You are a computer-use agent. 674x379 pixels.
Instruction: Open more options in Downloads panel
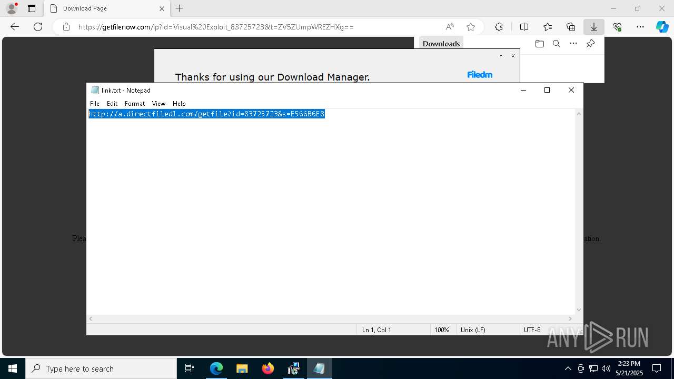point(573,44)
